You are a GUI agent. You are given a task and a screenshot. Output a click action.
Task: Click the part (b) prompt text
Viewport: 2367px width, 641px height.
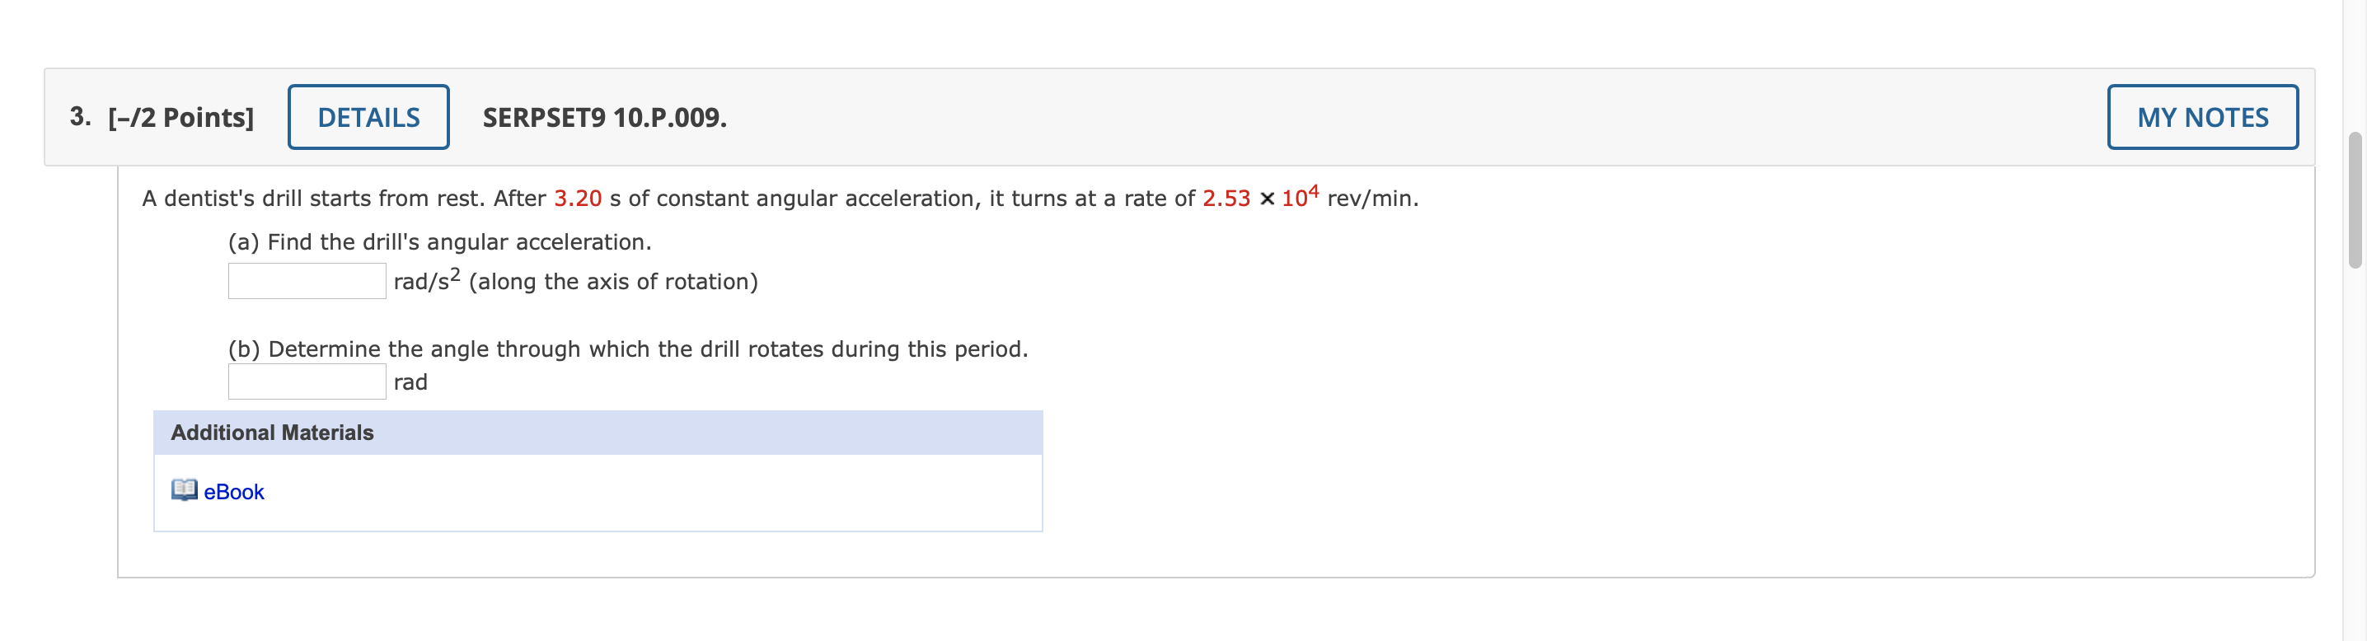(x=627, y=349)
